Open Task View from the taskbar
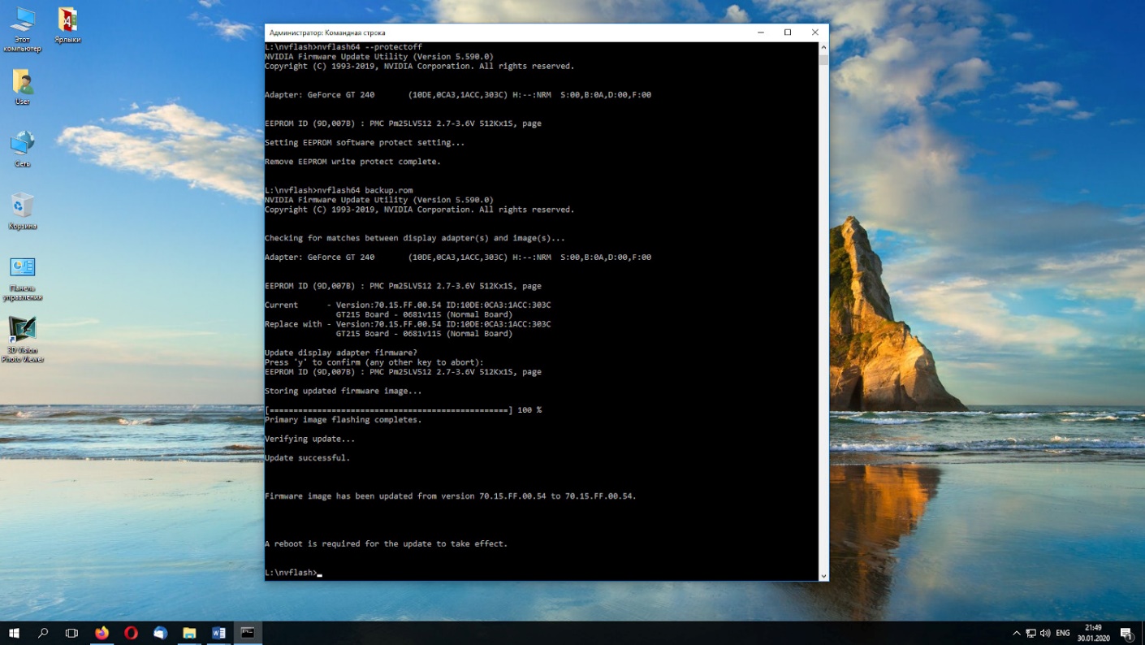Viewport: 1145px width, 645px height. 71,633
